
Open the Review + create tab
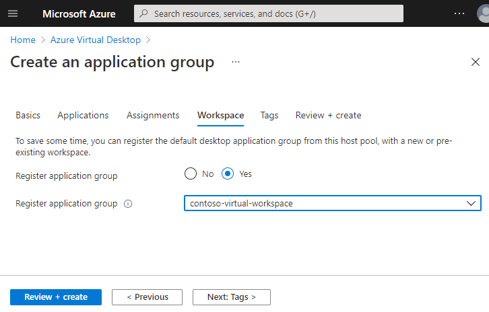tap(329, 115)
